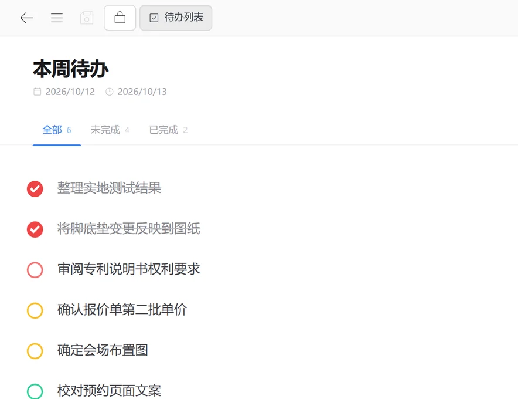
Task: Click the created date 2026/10/12
Action: click(x=70, y=92)
